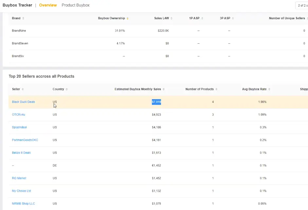The height and width of the screenshot is (210, 308).
Task: Sort by Estimated Buybox Monthly Sales icon
Action: pyautogui.click(x=164, y=89)
